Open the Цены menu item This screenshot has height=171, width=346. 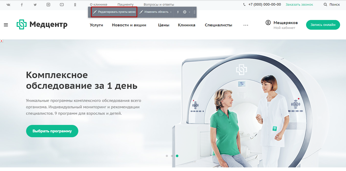point(164,25)
